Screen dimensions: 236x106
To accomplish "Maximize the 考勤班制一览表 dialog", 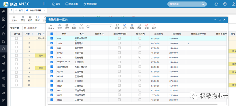I will (220, 20).
